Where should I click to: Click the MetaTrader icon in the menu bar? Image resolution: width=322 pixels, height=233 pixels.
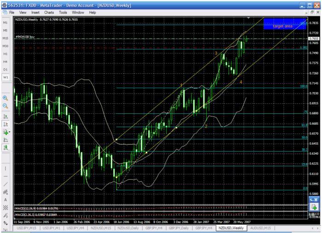tap(5, 12)
